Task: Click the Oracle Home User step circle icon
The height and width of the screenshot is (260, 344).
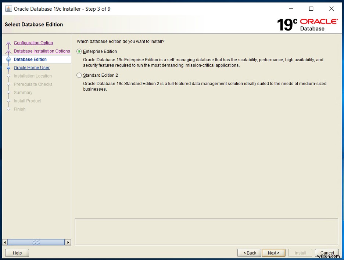Action: point(8,68)
